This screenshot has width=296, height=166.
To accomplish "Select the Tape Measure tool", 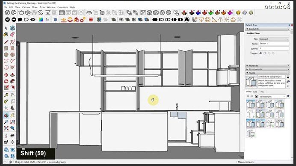I will [x=6, y=95].
